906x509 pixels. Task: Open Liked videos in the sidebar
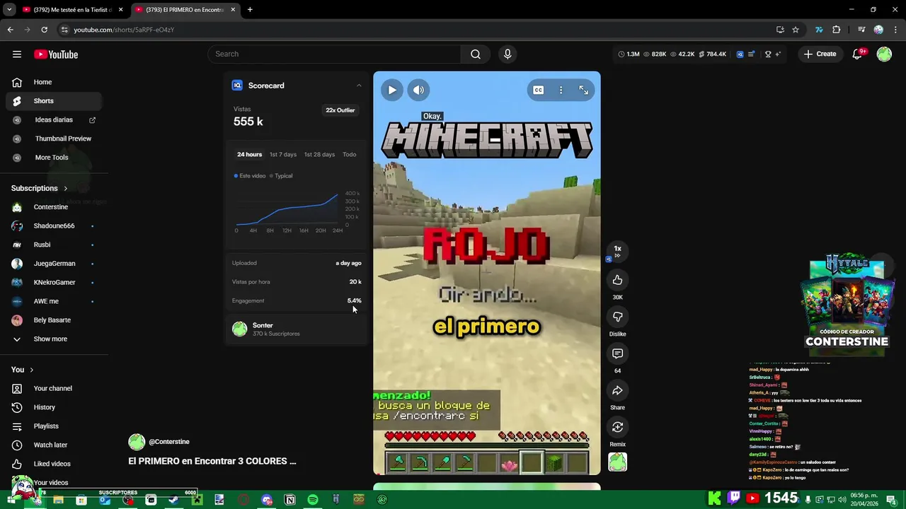tap(54, 464)
